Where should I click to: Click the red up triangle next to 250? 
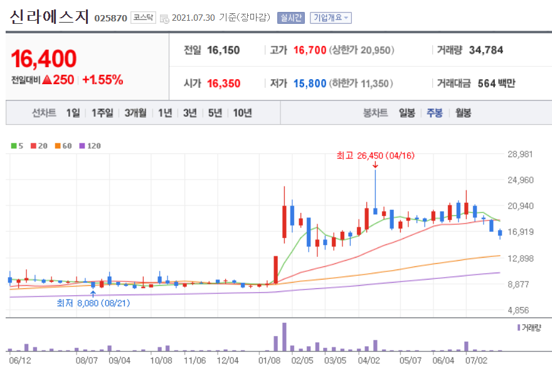47,79
